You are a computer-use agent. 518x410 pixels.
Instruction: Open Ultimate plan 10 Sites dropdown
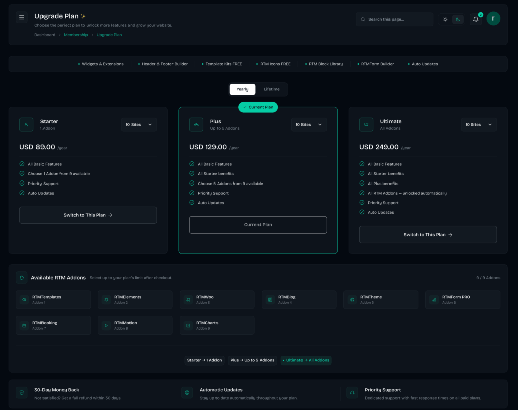[479, 124]
